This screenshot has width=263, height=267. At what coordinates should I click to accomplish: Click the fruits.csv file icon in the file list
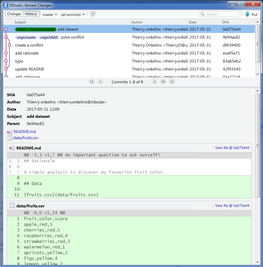coord(10,138)
